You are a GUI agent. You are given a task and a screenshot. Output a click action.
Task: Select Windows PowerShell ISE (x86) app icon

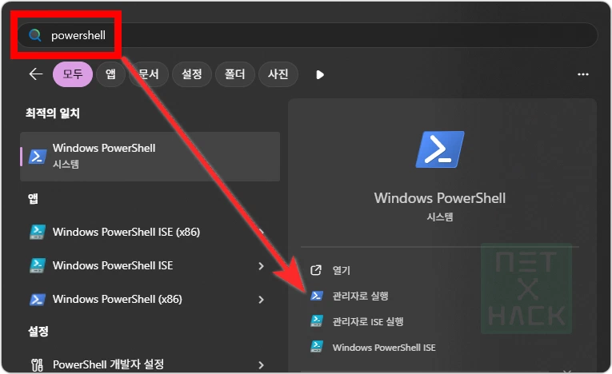[37, 232]
